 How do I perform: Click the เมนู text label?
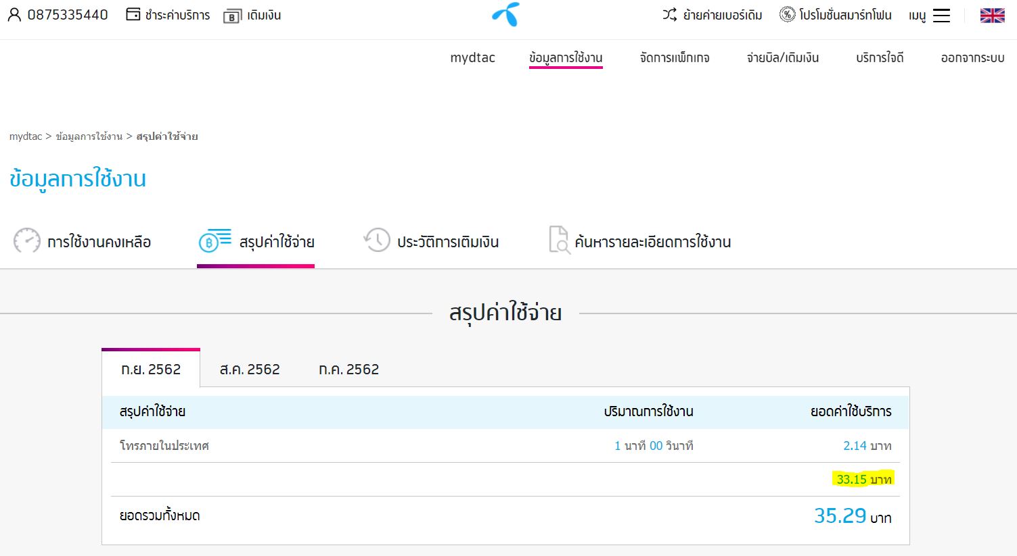[918, 16]
